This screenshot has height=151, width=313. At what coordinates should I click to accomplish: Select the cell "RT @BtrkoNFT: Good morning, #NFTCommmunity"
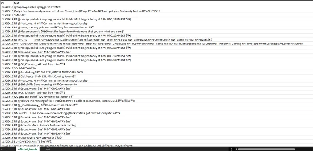(45, 85)
